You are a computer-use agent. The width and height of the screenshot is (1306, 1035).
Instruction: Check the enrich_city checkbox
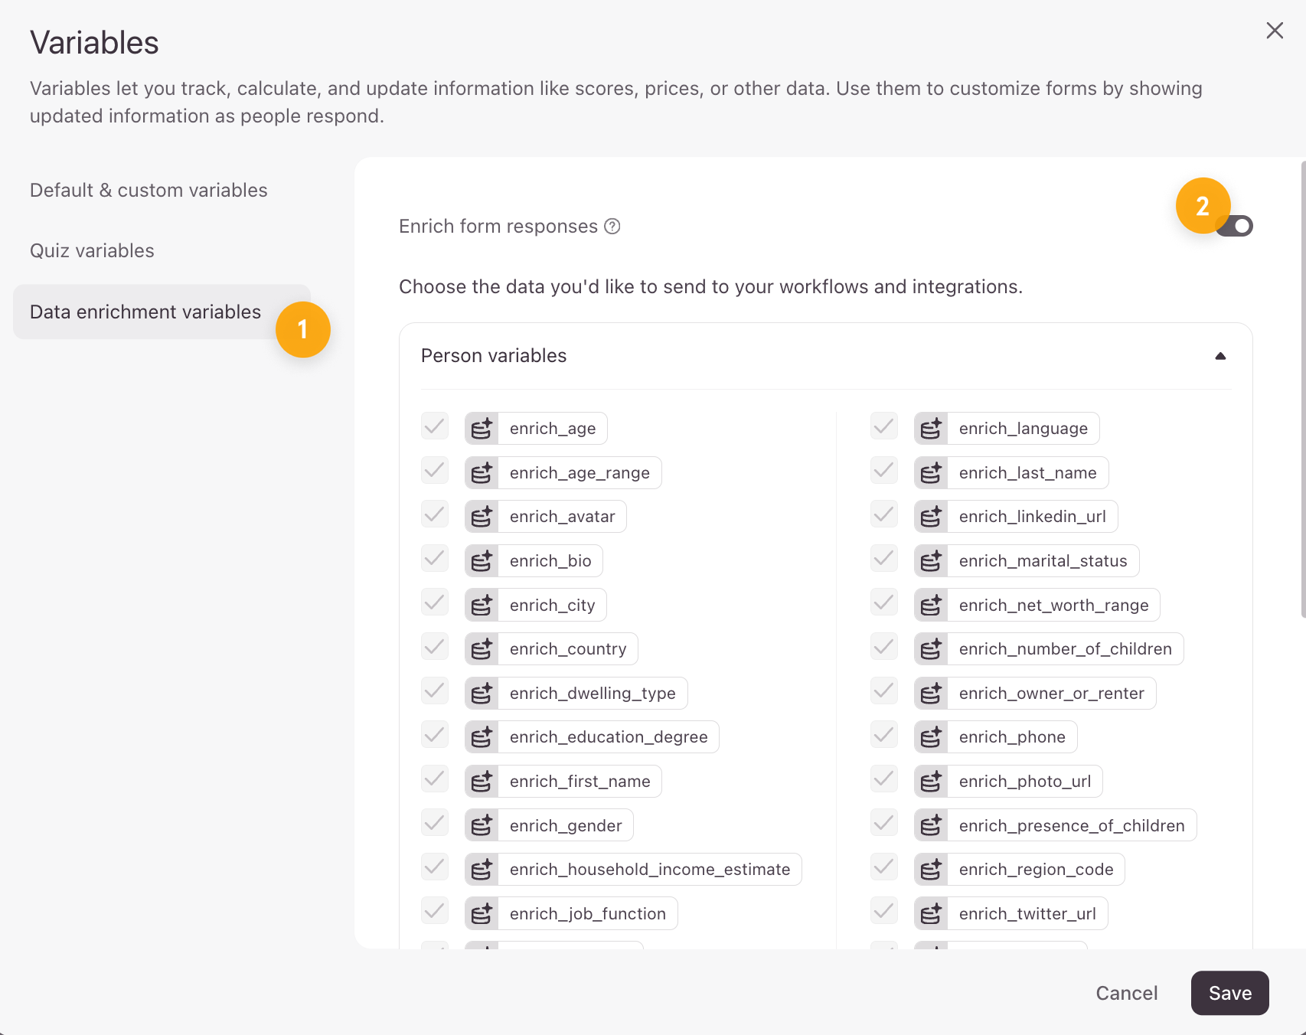(x=435, y=602)
